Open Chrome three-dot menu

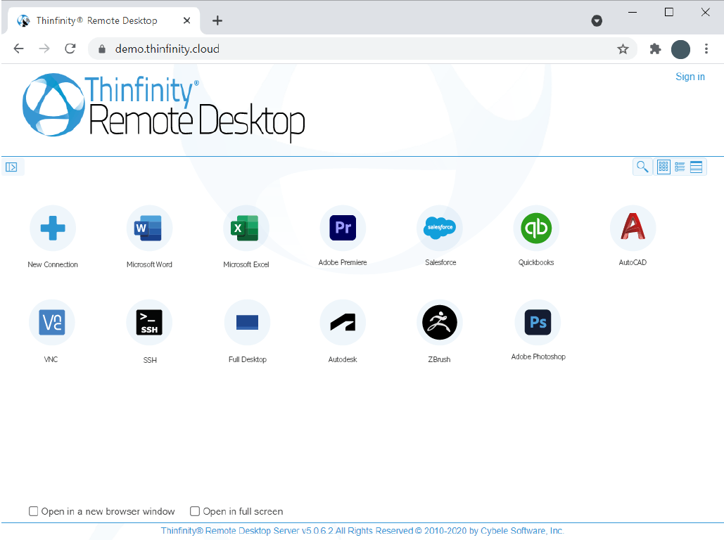pos(706,49)
